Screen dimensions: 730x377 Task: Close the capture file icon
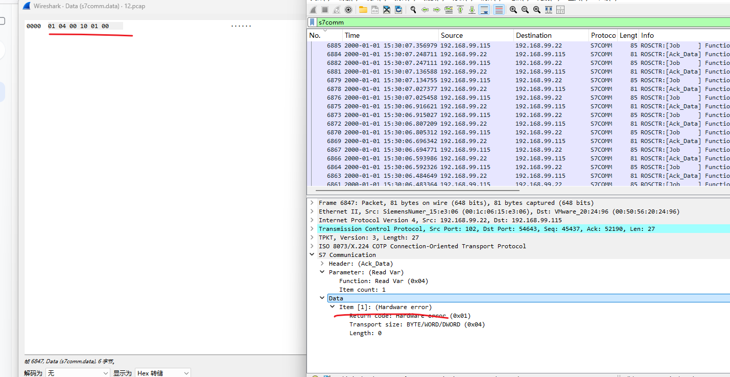(387, 10)
